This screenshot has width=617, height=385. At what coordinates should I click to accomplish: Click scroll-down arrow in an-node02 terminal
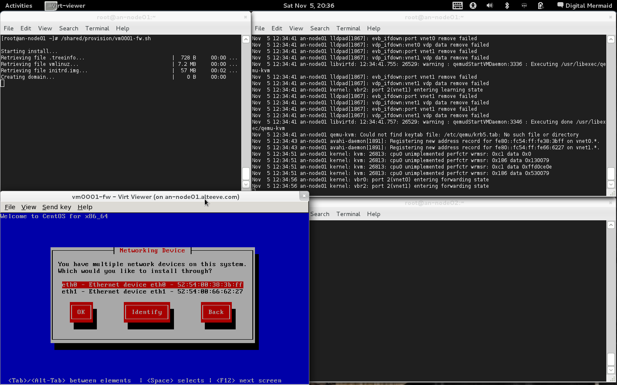611,370
